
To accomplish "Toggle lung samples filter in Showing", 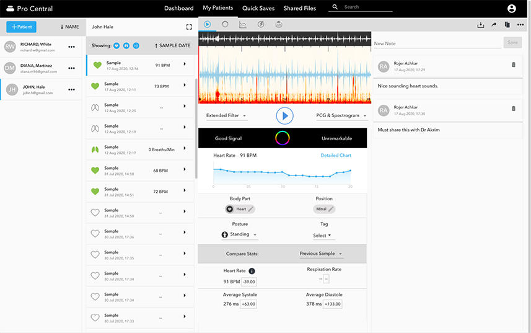I will tap(126, 46).
